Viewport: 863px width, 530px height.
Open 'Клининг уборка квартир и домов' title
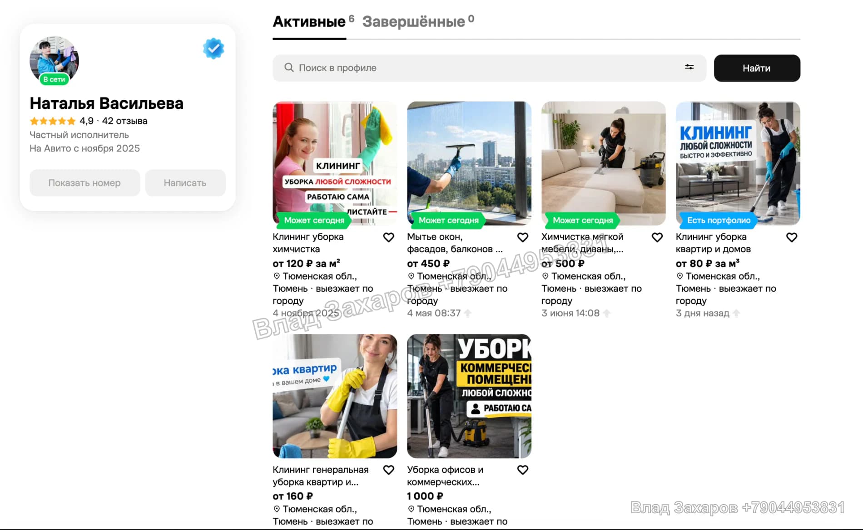[x=713, y=243]
